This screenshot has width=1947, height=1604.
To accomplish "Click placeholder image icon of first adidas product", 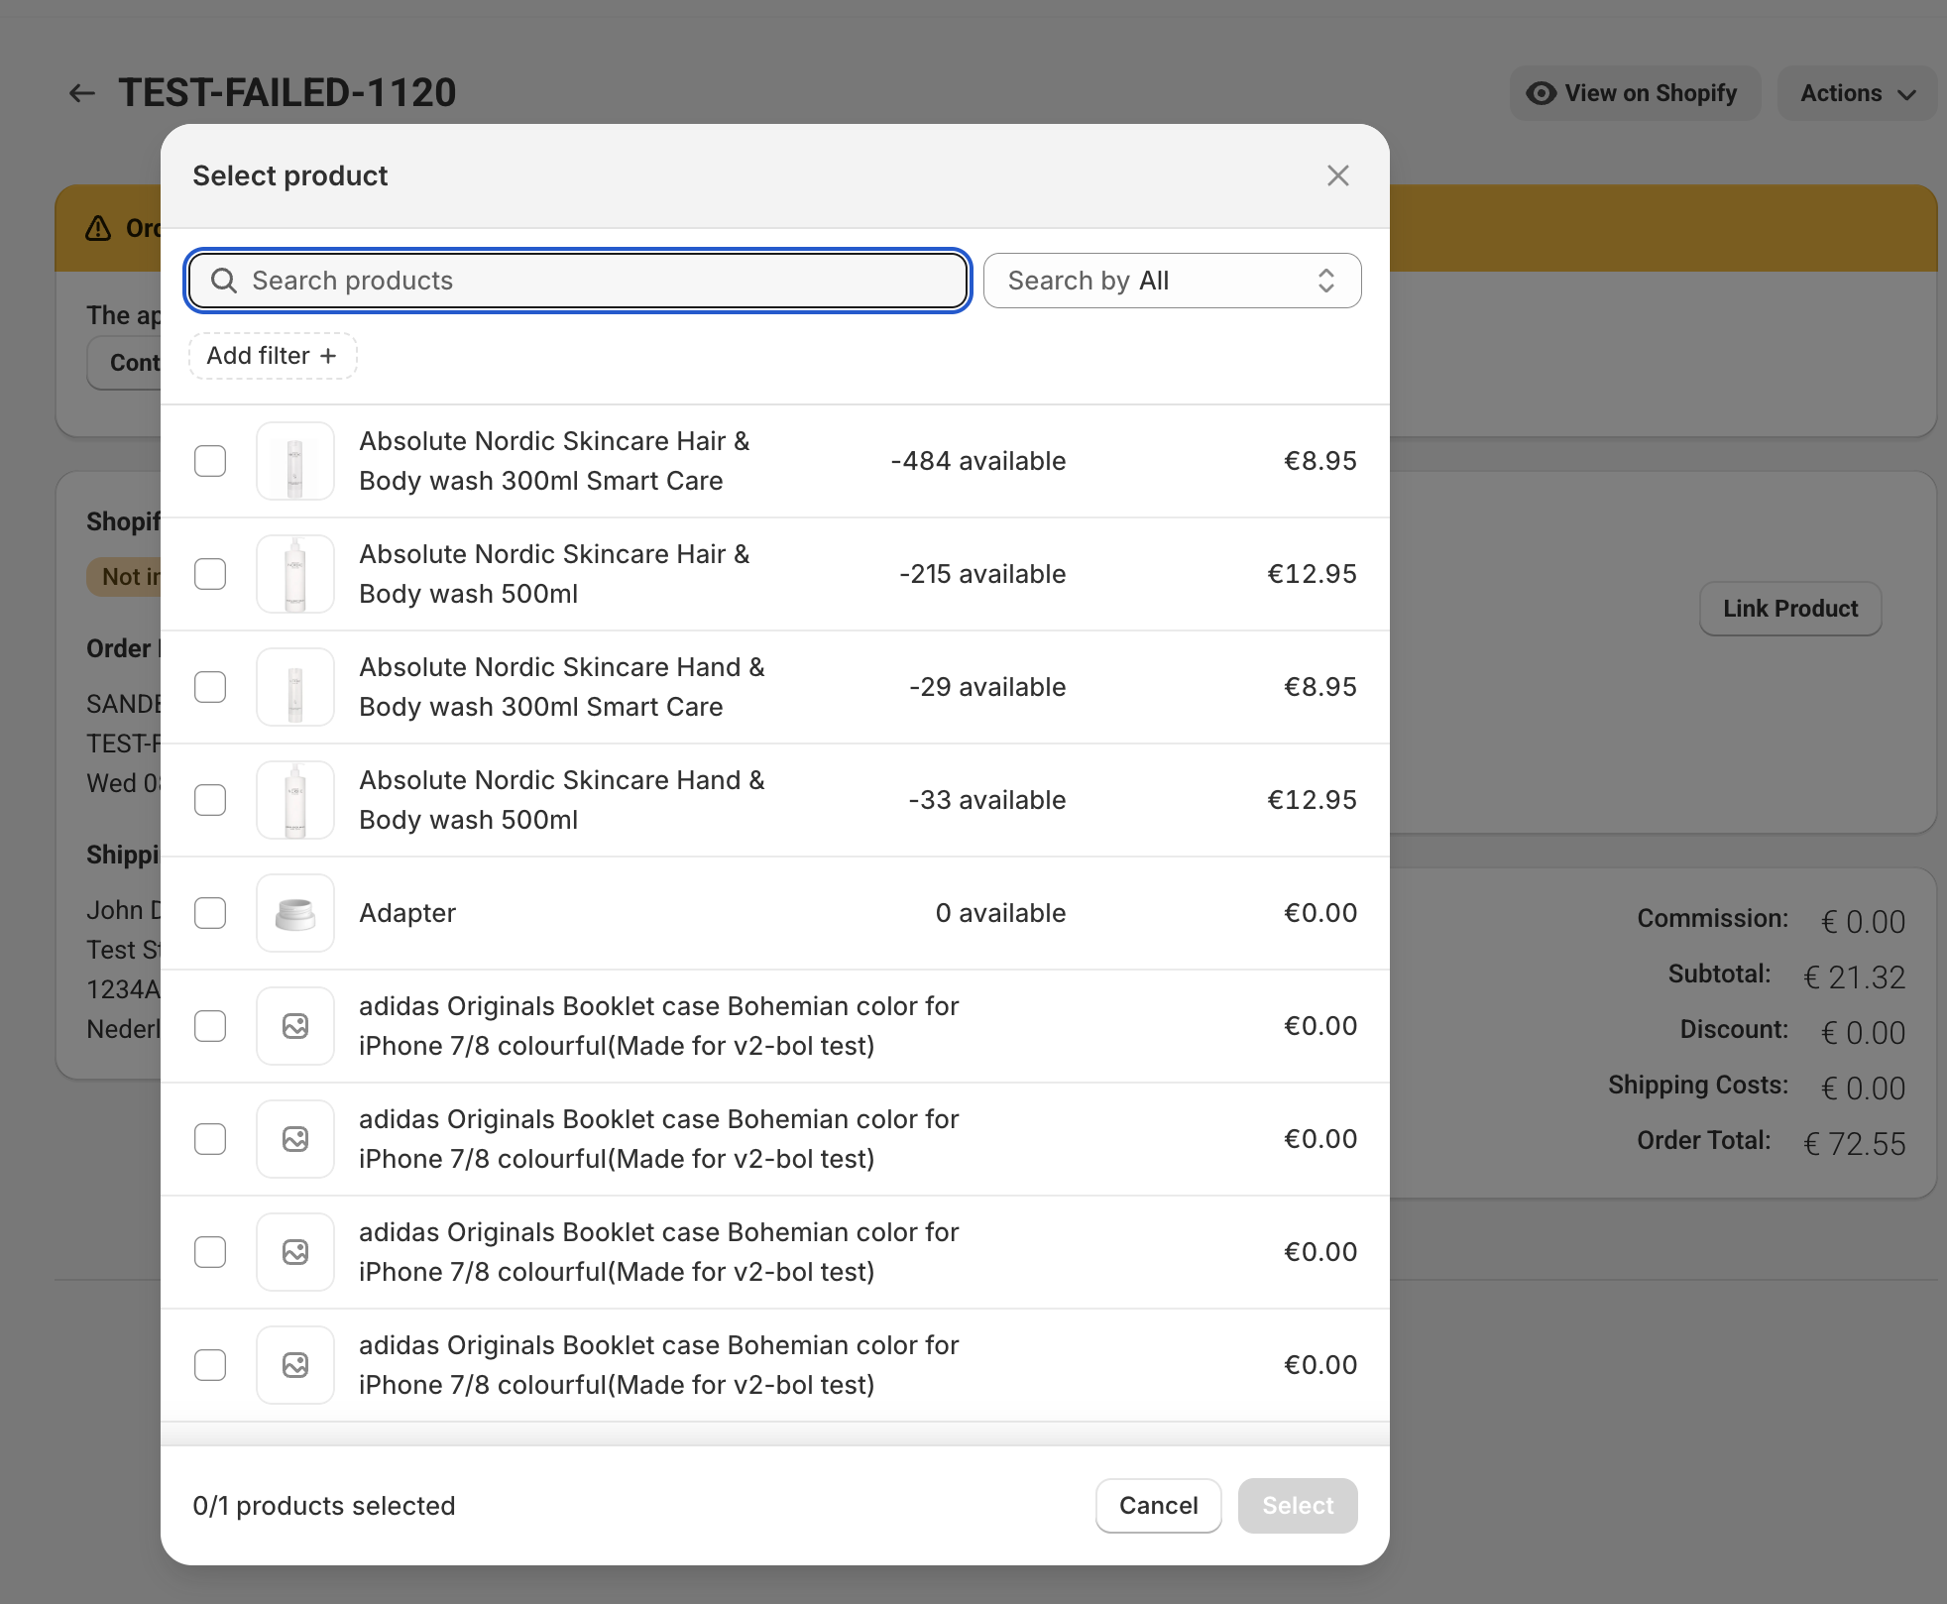I will pos(295,1026).
